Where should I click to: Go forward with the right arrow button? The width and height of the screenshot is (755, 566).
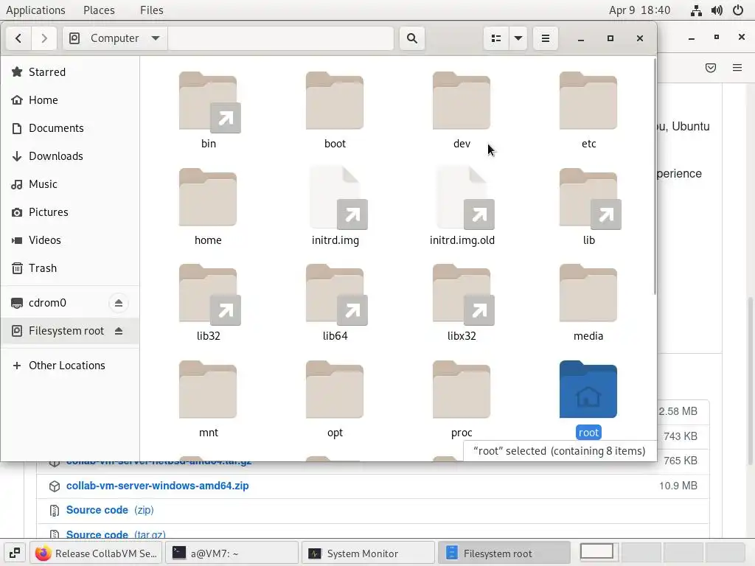click(44, 38)
